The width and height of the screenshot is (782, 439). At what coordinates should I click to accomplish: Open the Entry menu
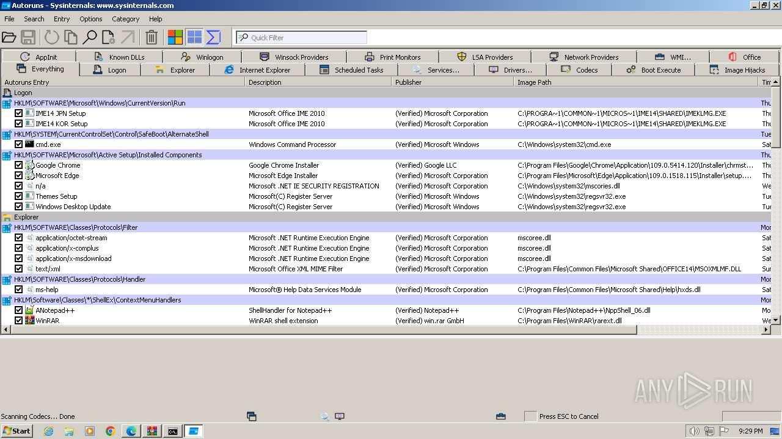[x=62, y=19]
